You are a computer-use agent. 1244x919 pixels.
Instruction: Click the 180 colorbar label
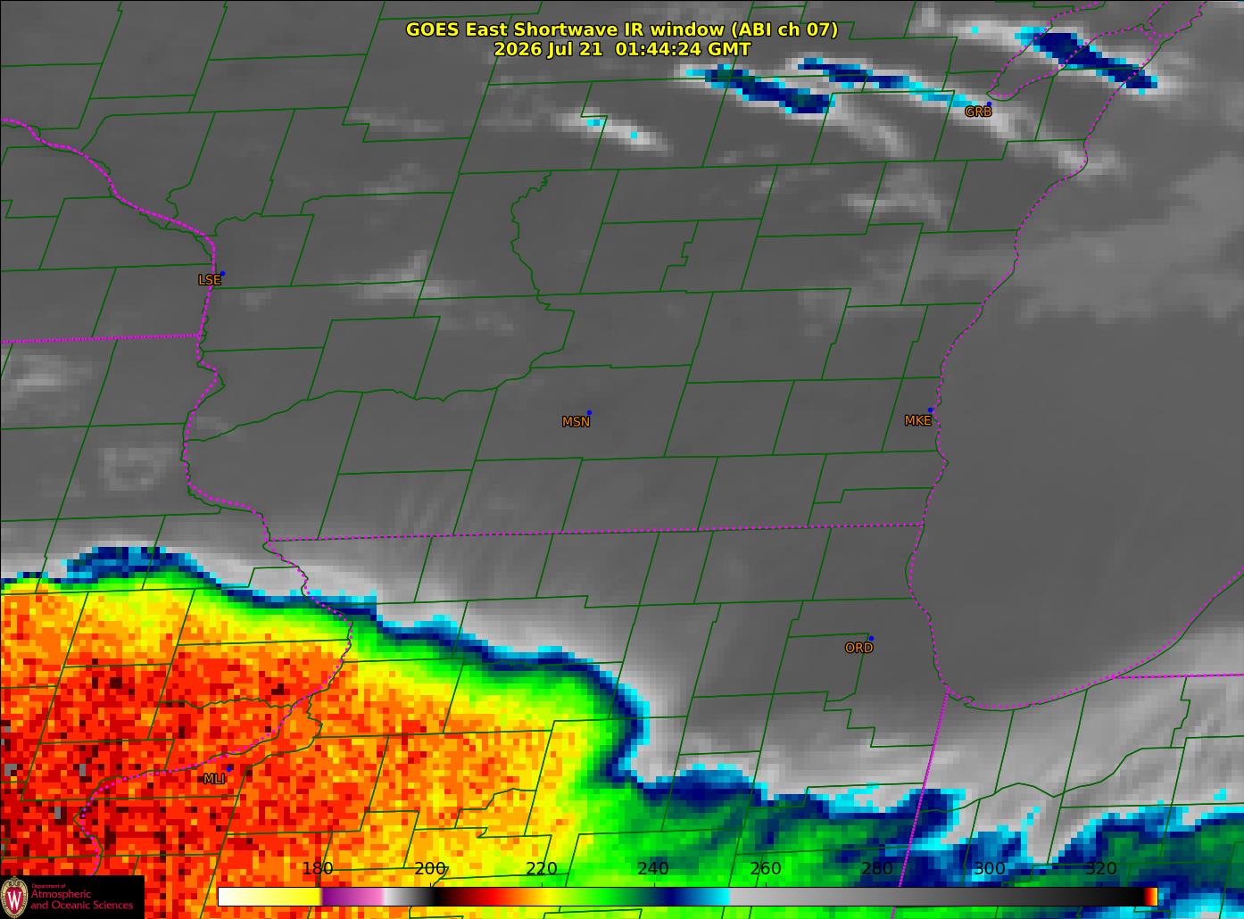[318, 869]
